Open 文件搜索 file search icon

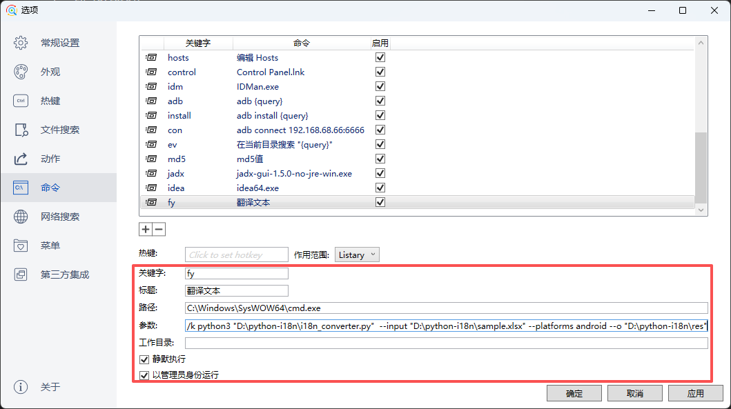coord(21,130)
